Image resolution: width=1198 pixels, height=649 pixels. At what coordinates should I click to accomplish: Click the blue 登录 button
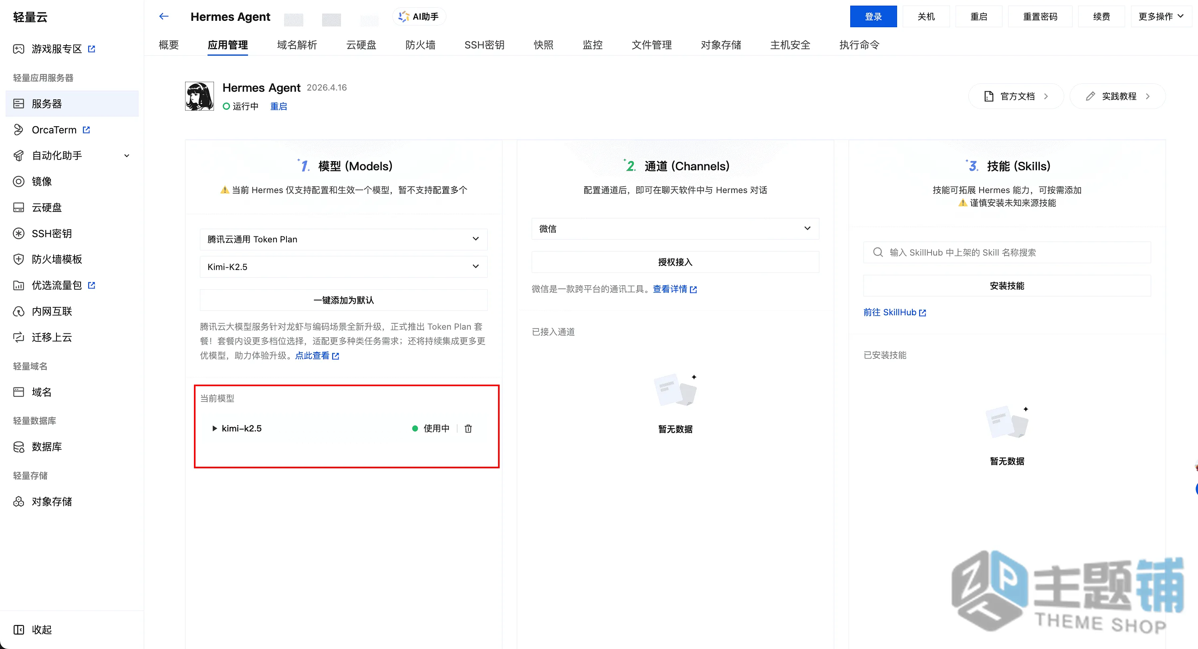tap(873, 16)
